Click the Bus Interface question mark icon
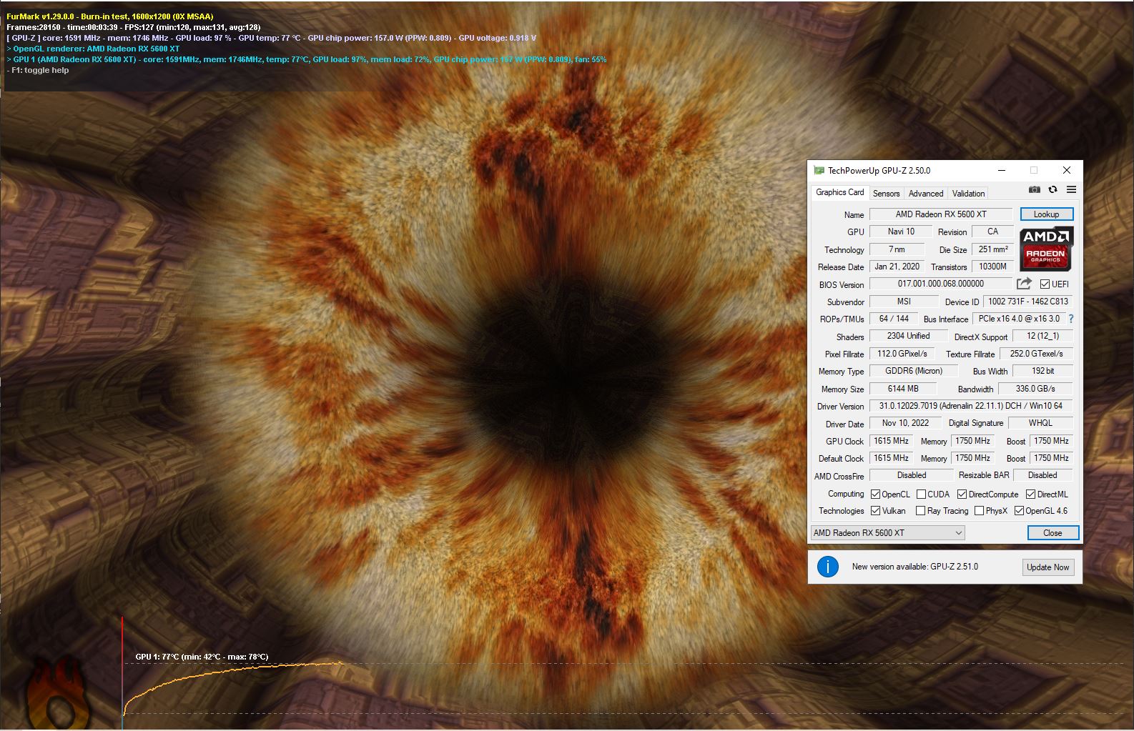The image size is (1134, 731). tap(1070, 319)
